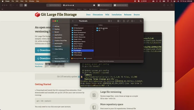This screenshot has height=110, width=194.
Task: Expand chevron of git-lfs-youtube folder
Action: (x=117, y=28)
